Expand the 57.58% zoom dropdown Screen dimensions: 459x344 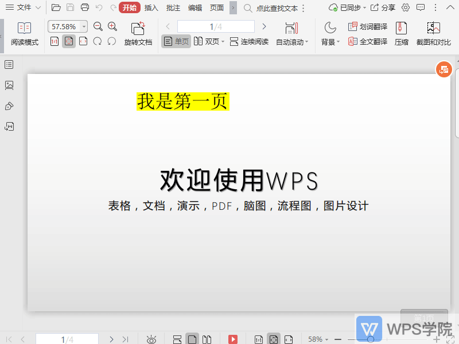click(84, 27)
